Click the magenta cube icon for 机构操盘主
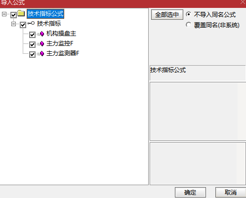 point(42,34)
